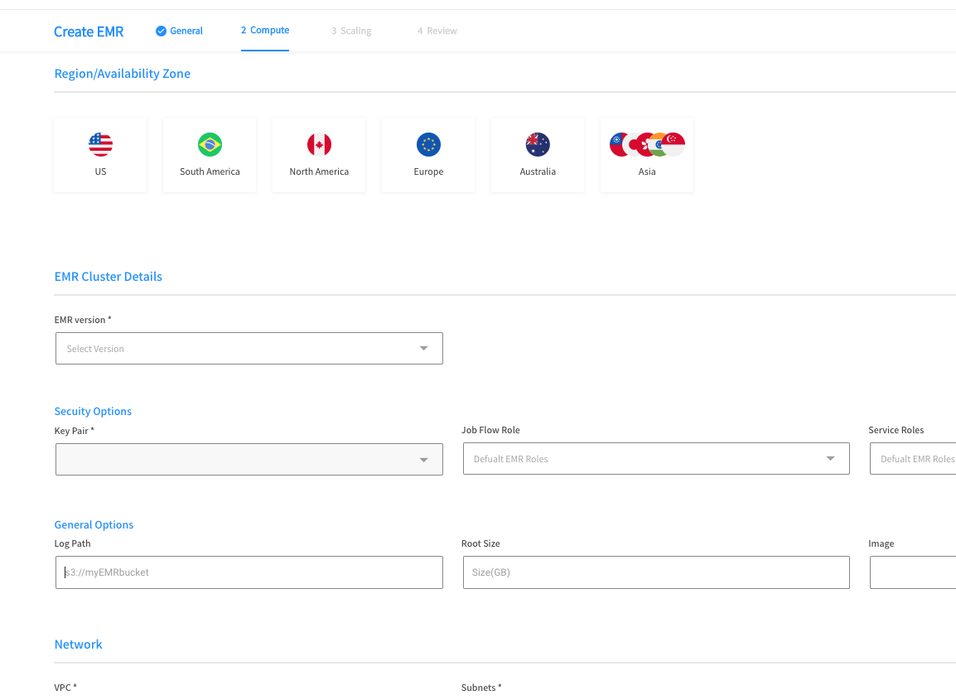Viewport: 956px width, 700px height.
Task: Switch to the Compute step tab
Action: [x=265, y=31]
